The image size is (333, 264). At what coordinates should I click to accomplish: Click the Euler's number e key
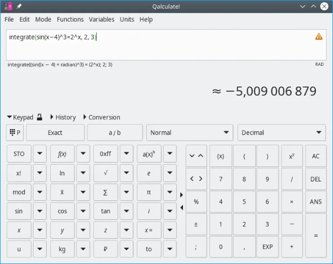149,173
